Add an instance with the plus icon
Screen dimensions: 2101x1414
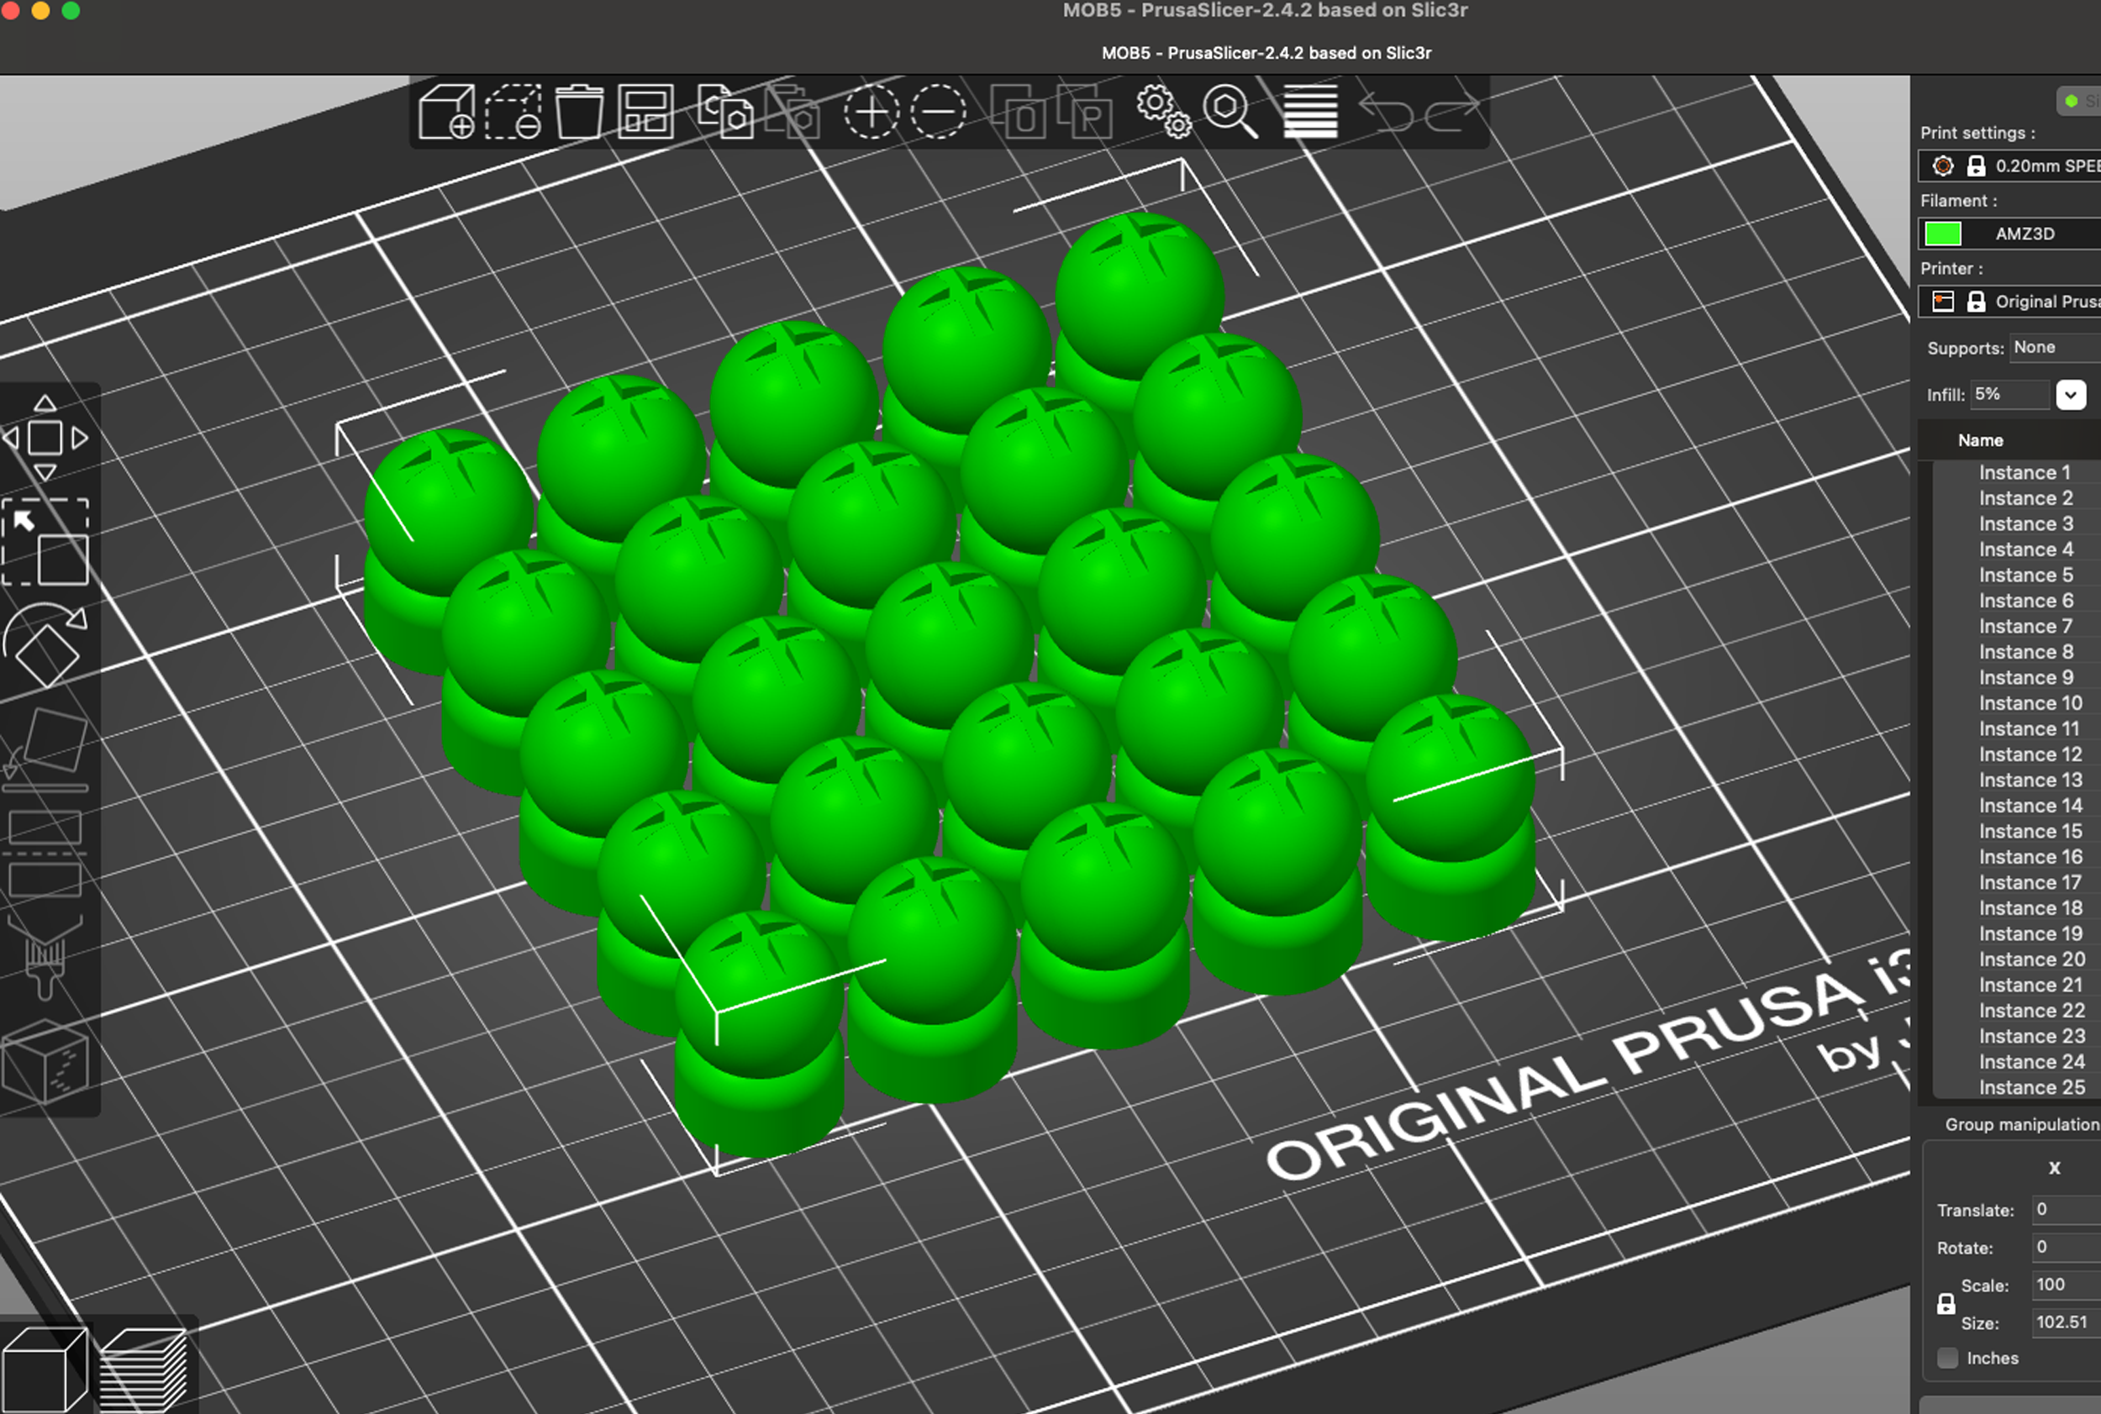[x=871, y=112]
